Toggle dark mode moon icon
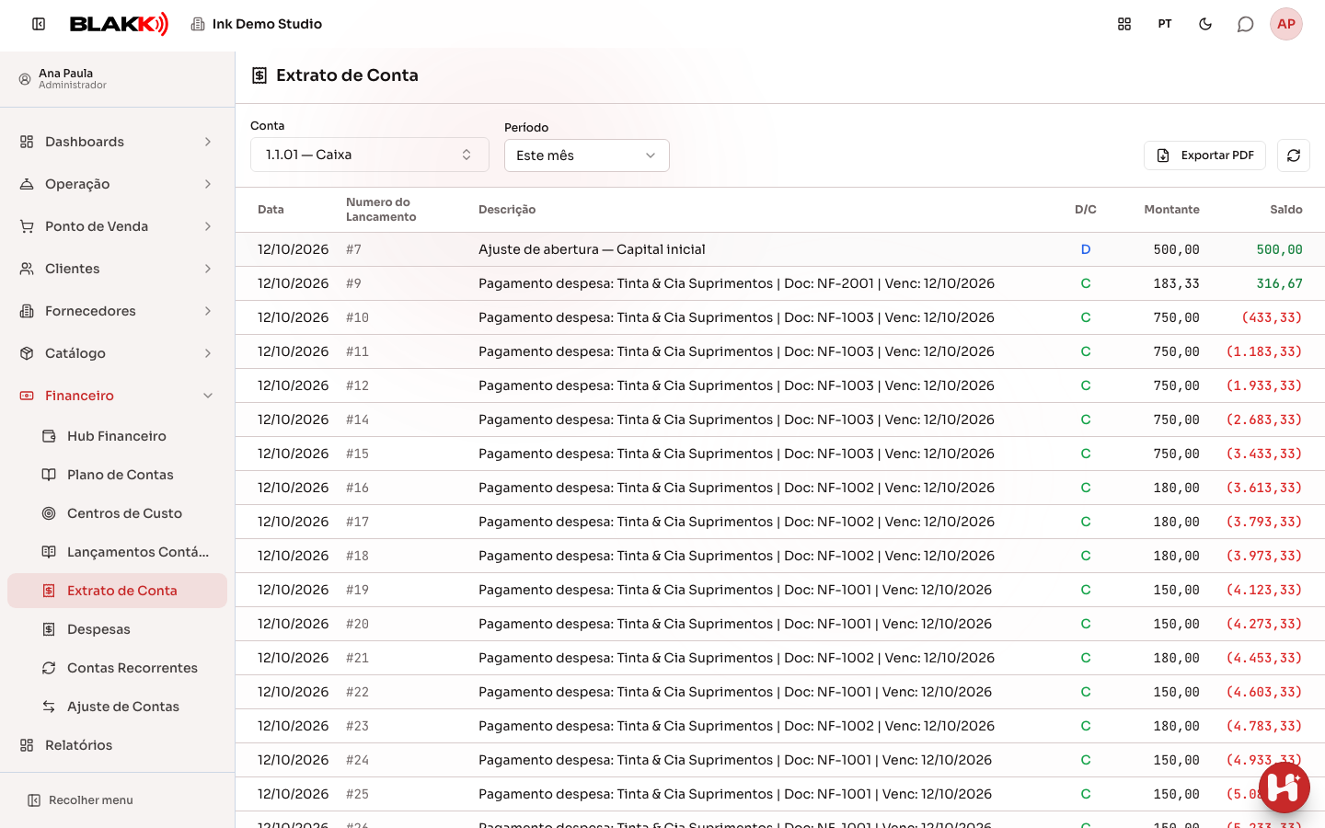The width and height of the screenshot is (1325, 828). tap(1205, 24)
